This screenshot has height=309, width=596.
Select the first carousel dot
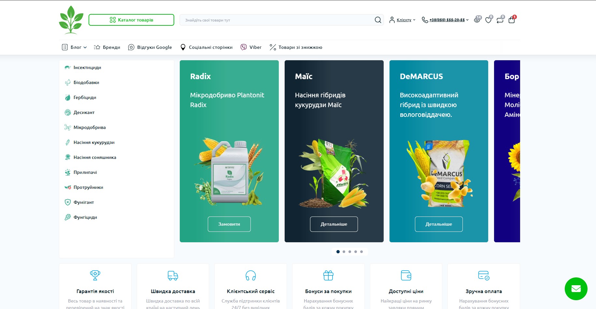[x=338, y=252]
